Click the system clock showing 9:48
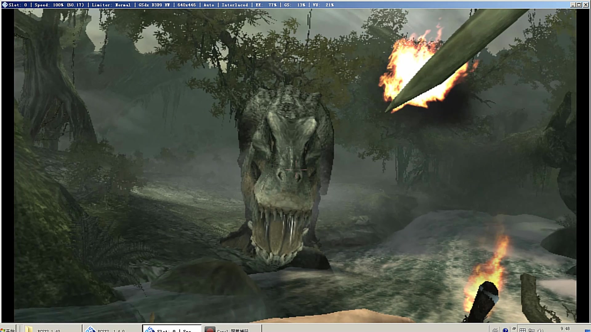Screen dimensions: 591x332 (x=565, y=329)
